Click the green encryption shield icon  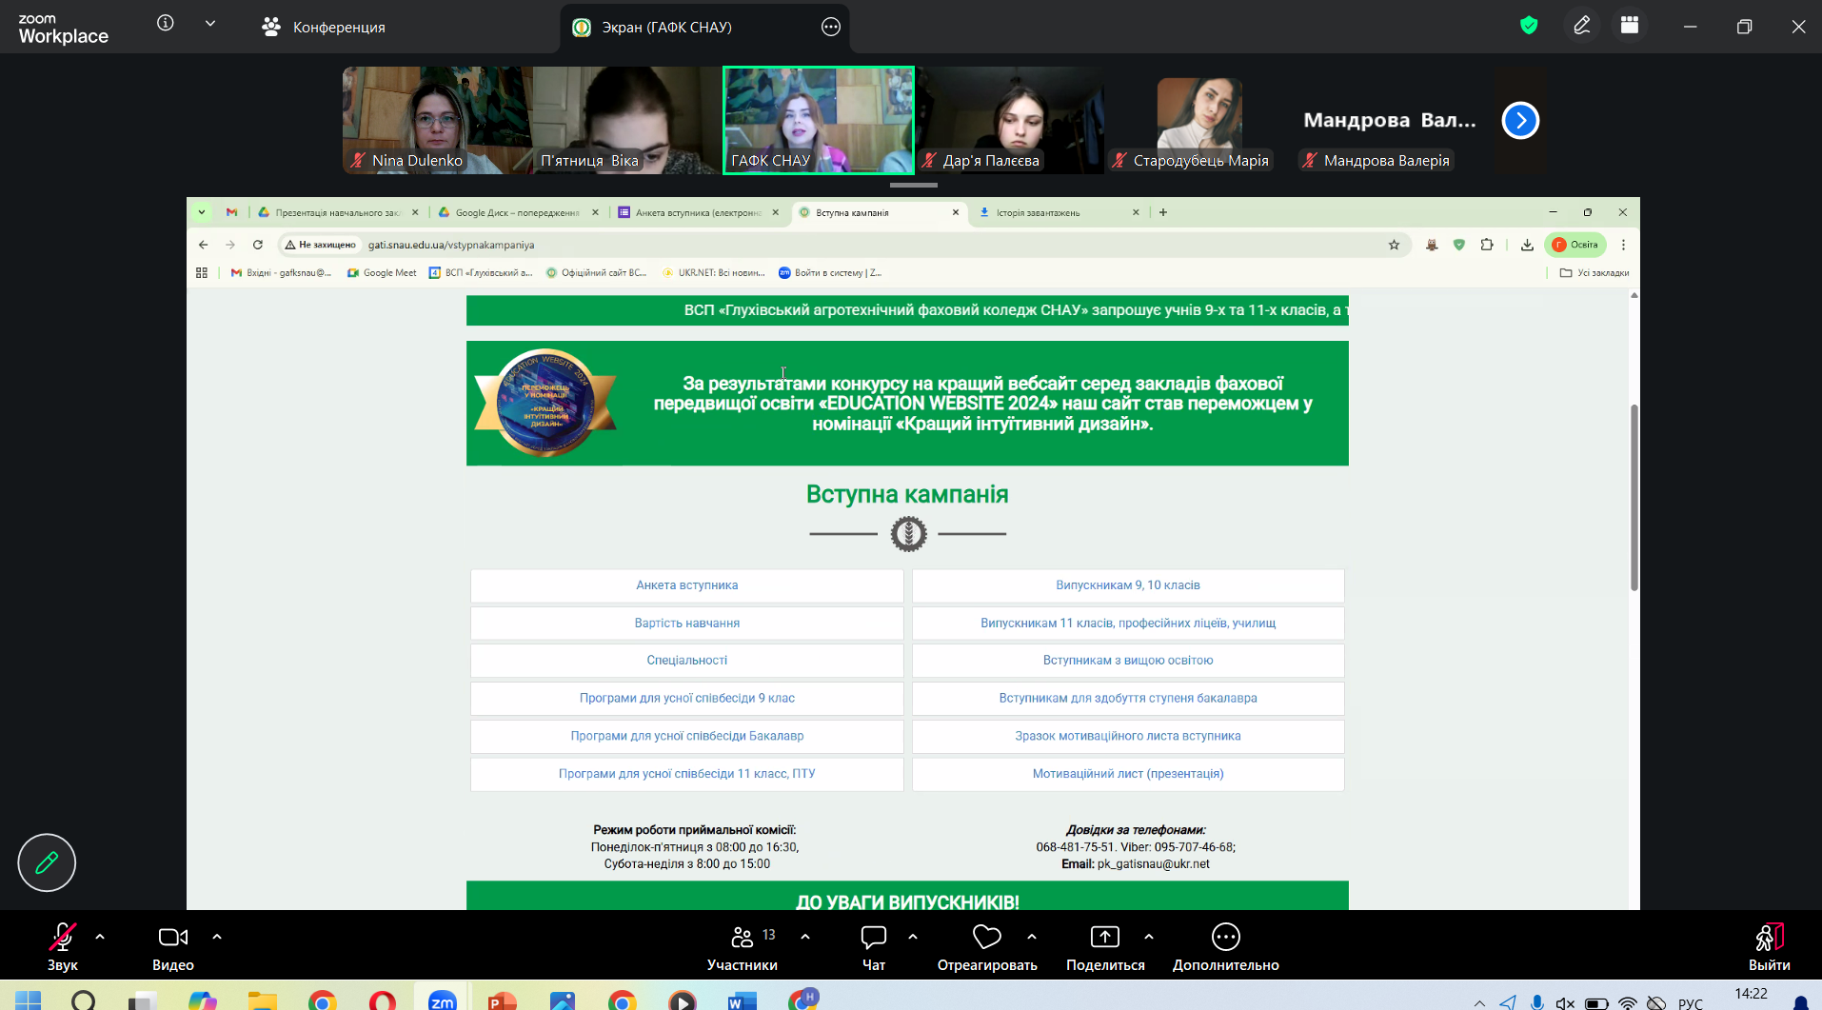(1529, 26)
